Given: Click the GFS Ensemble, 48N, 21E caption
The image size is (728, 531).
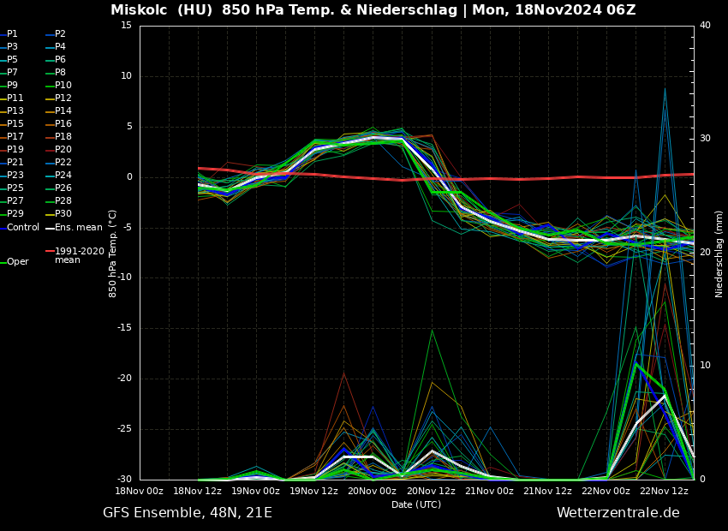Looking at the screenshot, I should click(188, 513).
